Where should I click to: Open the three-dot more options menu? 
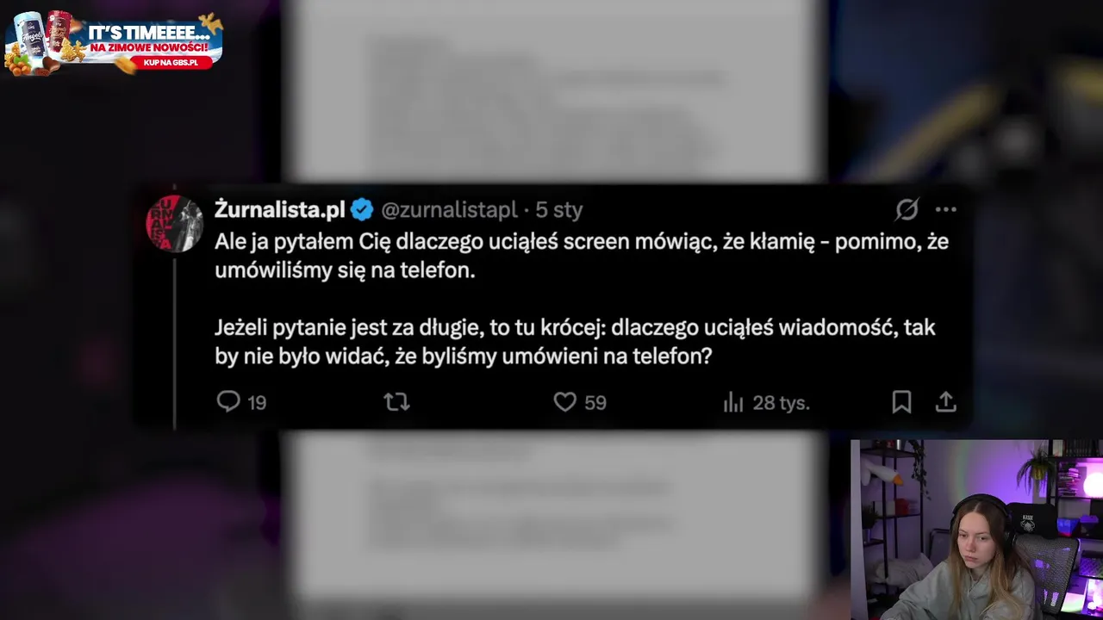coord(946,209)
